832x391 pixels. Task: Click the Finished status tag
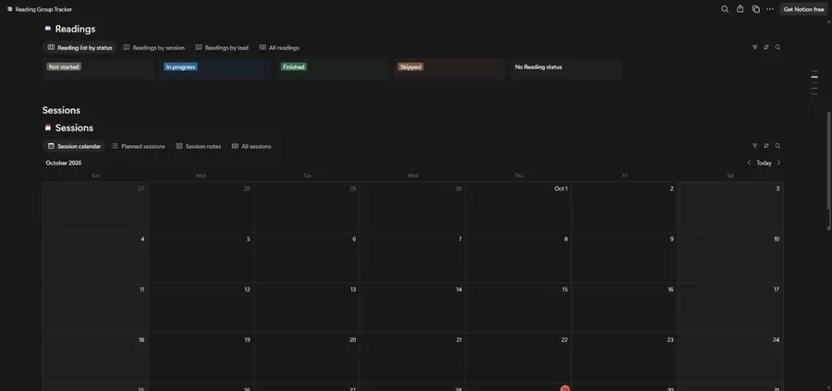pyautogui.click(x=293, y=67)
